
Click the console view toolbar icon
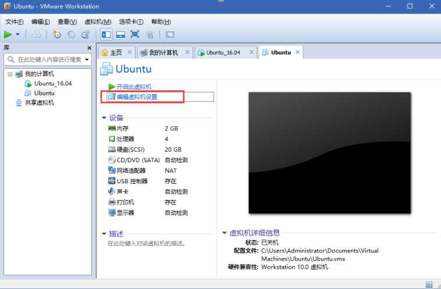(170, 34)
